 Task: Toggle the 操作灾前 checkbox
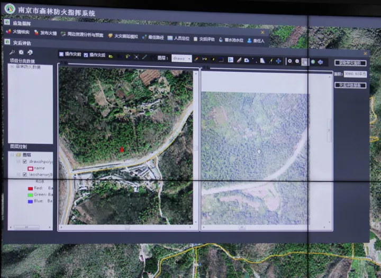(x=61, y=54)
